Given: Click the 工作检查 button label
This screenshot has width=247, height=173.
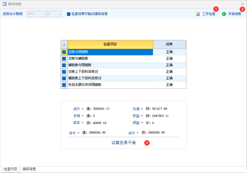Looking at the screenshot, I should pos(209,14).
